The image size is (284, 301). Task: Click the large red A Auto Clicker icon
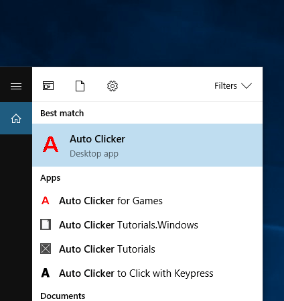(51, 144)
